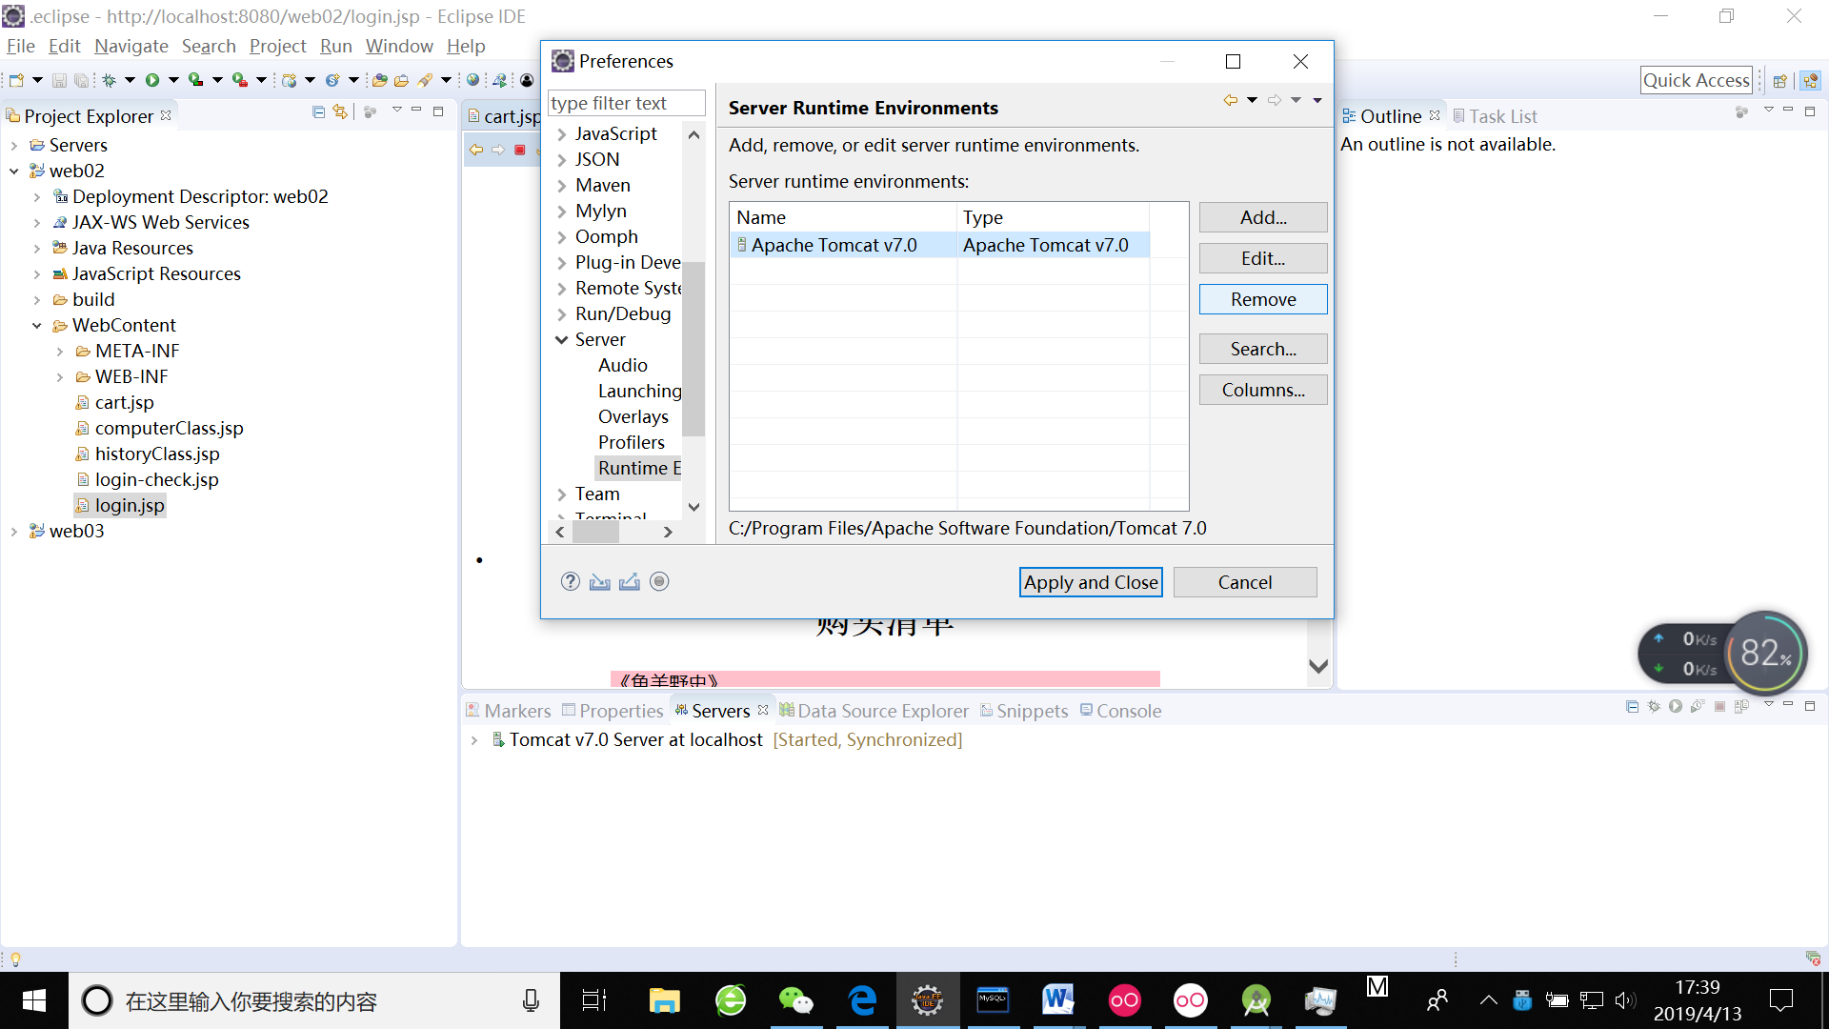The height and width of the screenshot is (1029, 1829).
Task: Click the Export preferences icon
Action: (629, 581)
